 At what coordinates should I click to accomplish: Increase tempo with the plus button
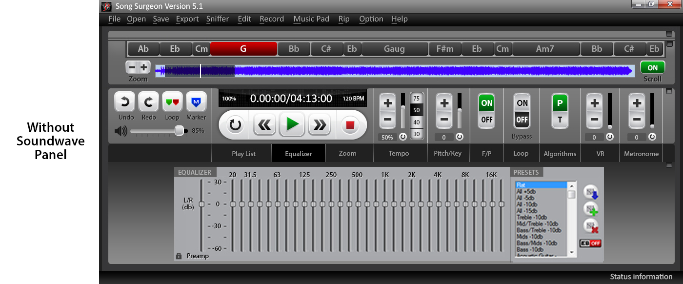pos(388,103)
